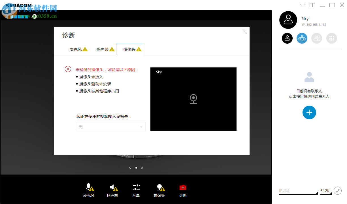Click the grey empty contacts placeholder icon
The image size is (347, 204).
(x=309, y=77)
